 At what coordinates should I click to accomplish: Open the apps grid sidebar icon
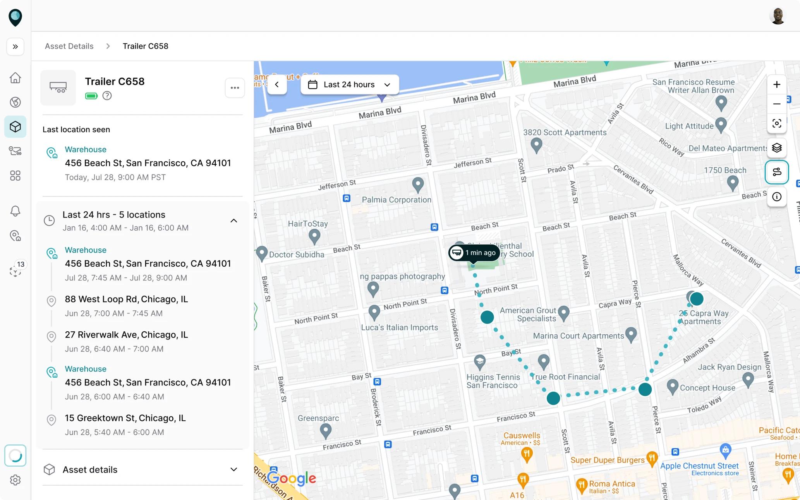(x=15, y=176)
